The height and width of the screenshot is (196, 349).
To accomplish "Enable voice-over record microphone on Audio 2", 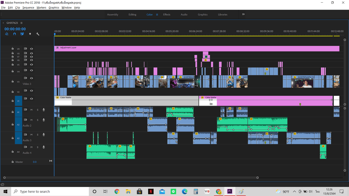I will tap(44, 120).
